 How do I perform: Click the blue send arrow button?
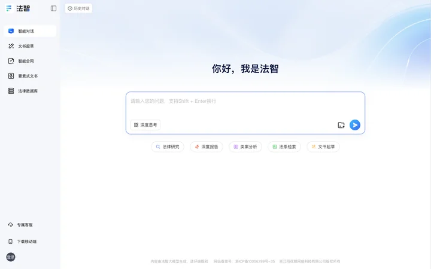pyautogui.click(x=355, y=125)
